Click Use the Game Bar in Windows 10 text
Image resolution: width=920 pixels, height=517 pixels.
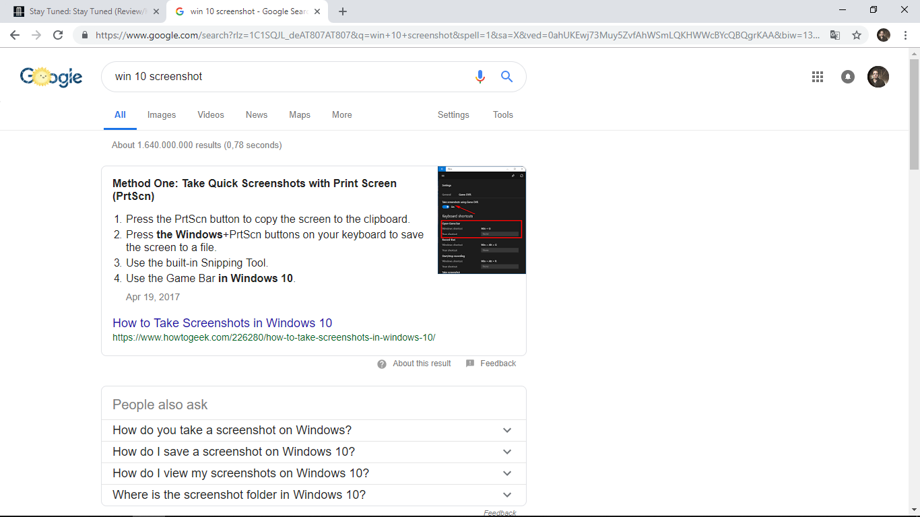211,278
